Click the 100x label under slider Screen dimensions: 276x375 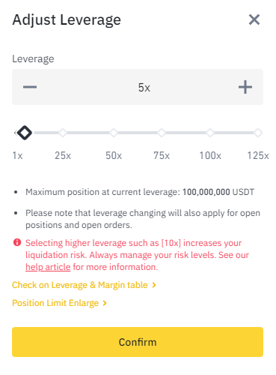pyautogui.click(x=210, y=155)
